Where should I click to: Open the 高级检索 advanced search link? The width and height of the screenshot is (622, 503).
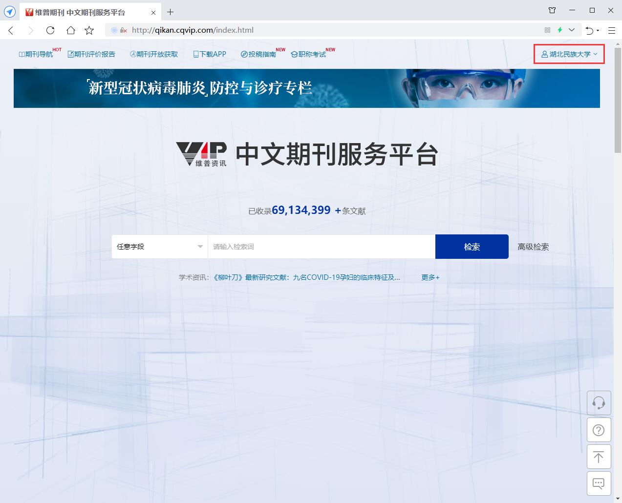point(533,247)
